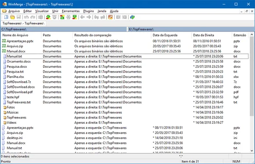The height and width of the screenshot is (164, 255).
Task: Click Copy right and advance icon
Action: point(96,17)
